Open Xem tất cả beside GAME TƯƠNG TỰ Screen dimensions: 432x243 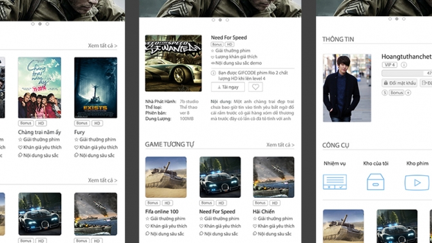280,144
